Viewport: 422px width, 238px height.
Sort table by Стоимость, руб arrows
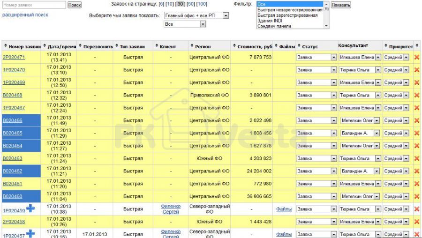pyautogui.click(x=234, y=46)
